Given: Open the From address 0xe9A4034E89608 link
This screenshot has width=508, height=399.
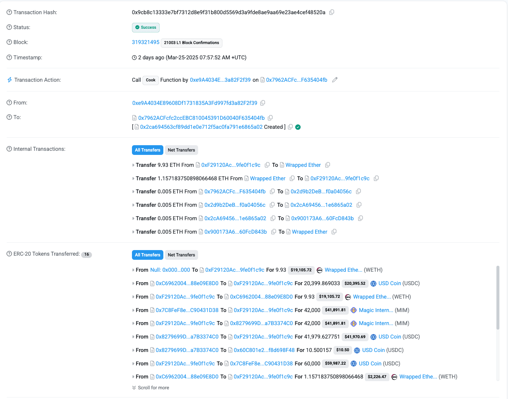Looking at the screenshot, I should pyautogui.click(x=195, y=103).
